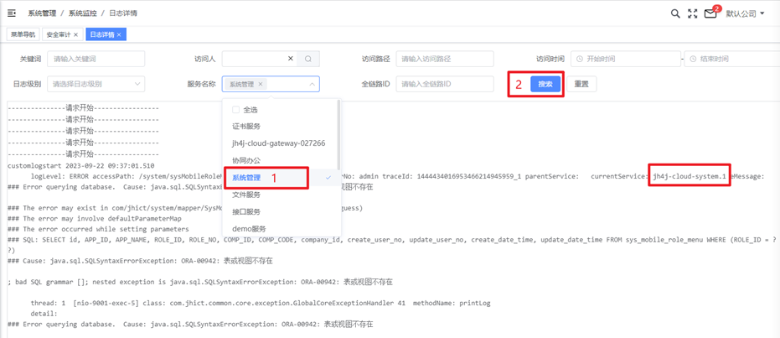The height and width of the screenshot is (338, 780).
Task: Click the 搜索 search button
Action: click(x=545, y=84)
